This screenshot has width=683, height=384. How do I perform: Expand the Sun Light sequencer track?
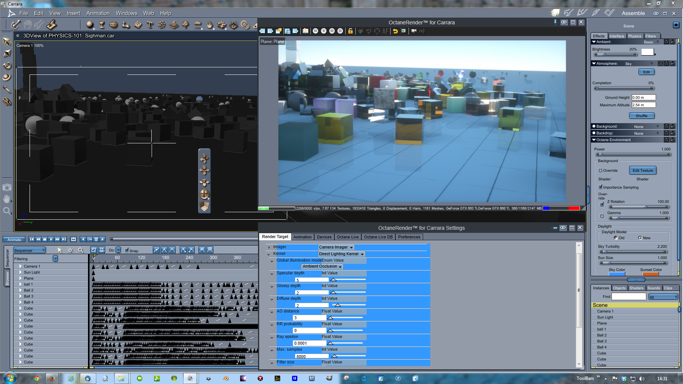click(20, 272)
